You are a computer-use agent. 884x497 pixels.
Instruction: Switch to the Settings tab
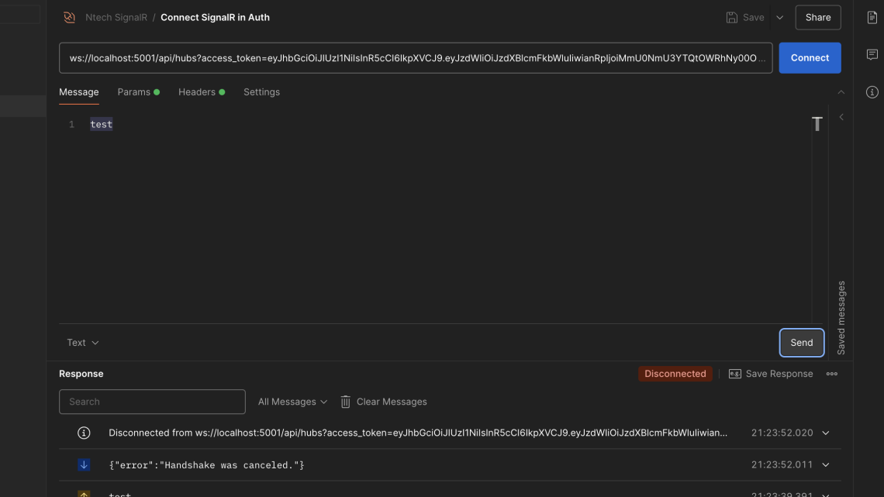261,91
